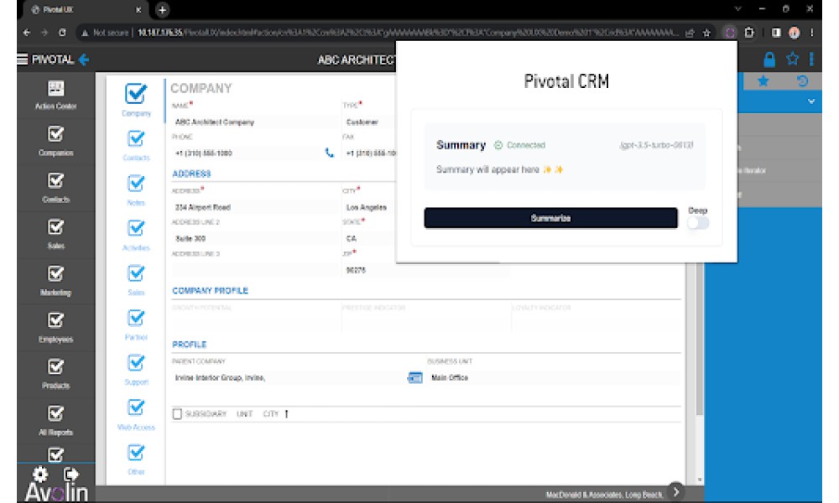Select the Other section tab

[x=136, y=459]
